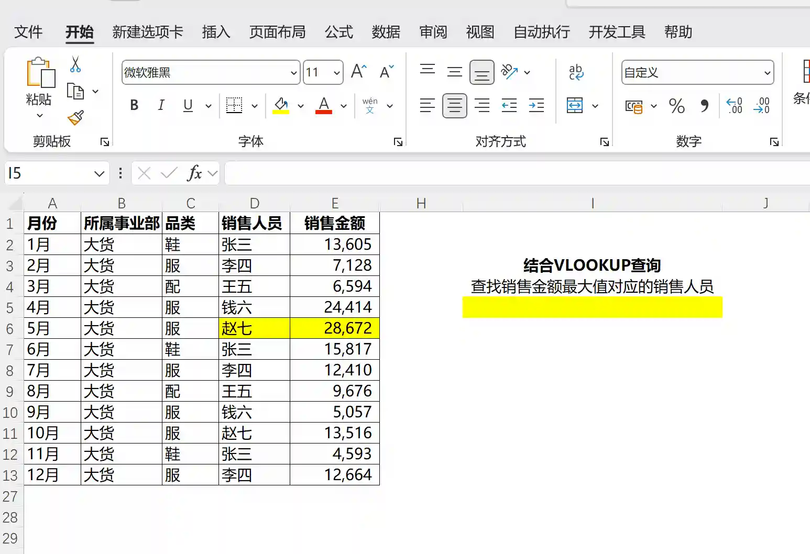Click the Increase Decimal icon
Viewport: 810px width, 554px height.
tap(734, 106)
